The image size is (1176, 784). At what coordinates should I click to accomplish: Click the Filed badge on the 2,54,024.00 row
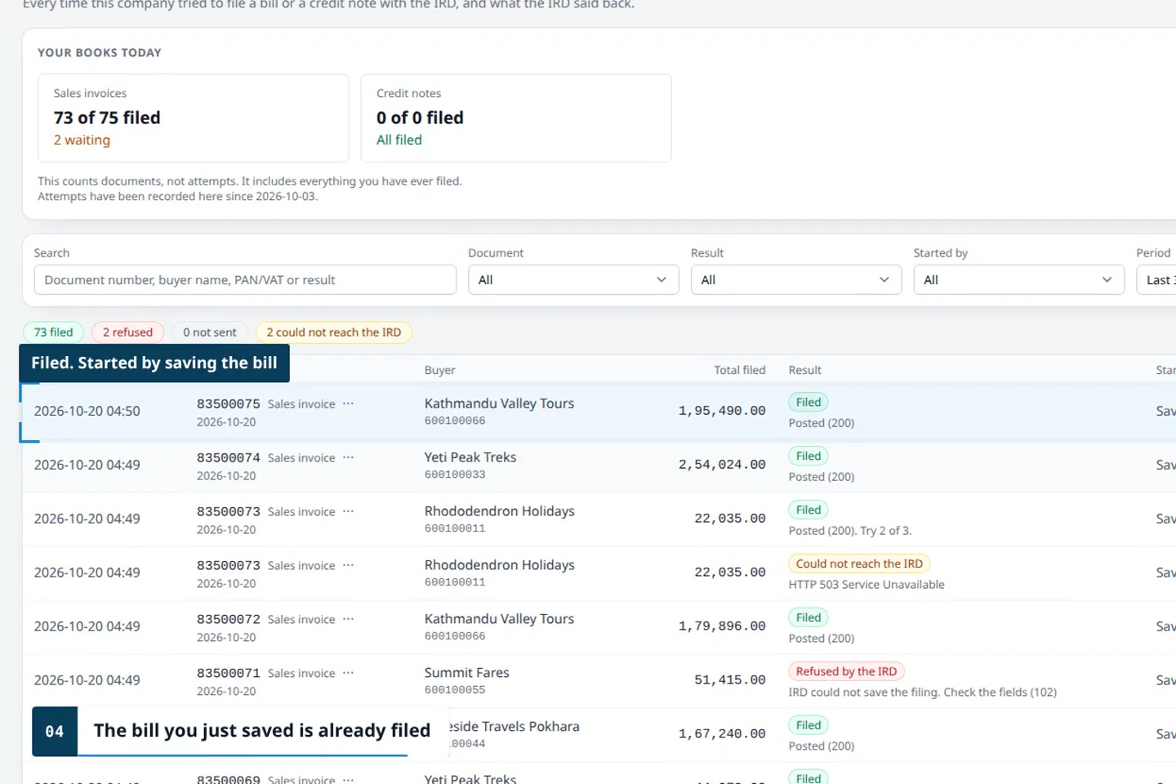[x=808, y=456]
